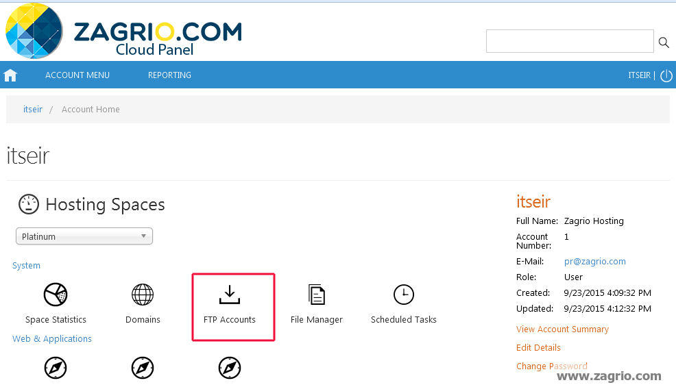Click the search magnifier icon
The image size is (676, 387).
pyautogui.click(x=664, y=42)
